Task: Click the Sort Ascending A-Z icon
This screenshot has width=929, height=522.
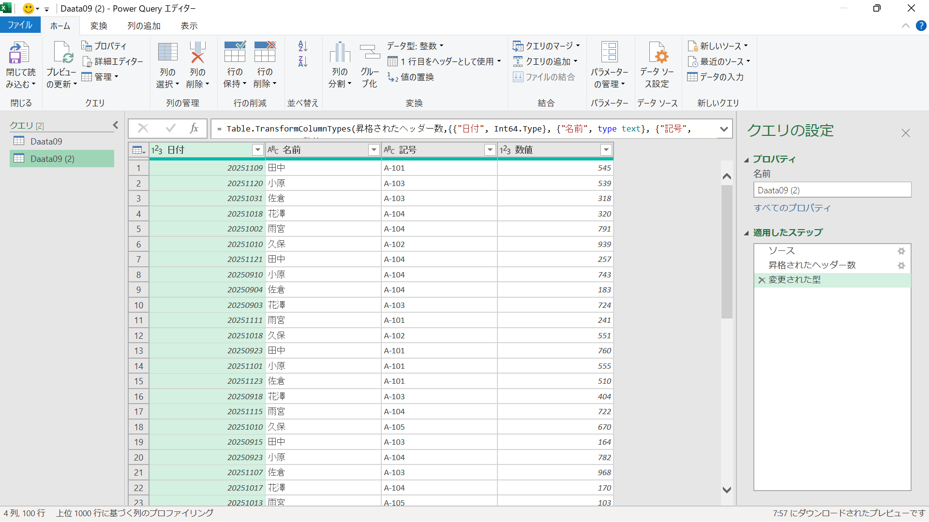Action: click(x=303, y=46)
